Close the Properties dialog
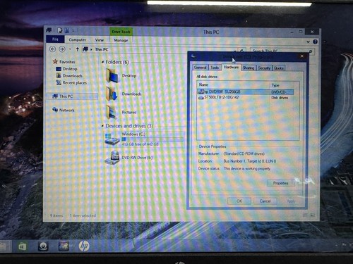Image resolution: width=353 pixels, height=264 pixels. [302, 56]
